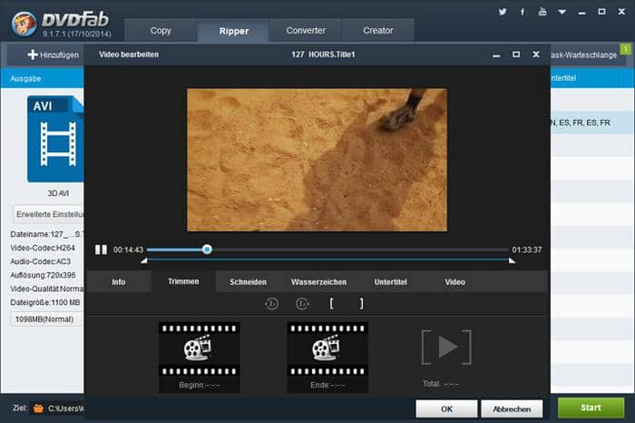This screenshot has width=635, height=423.
Task: Click the Ausgabe column header
Action: (25, 79)
